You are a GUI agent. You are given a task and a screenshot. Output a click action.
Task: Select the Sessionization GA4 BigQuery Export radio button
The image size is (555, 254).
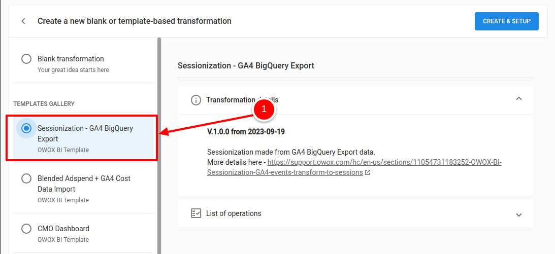[x=26, y=128]
